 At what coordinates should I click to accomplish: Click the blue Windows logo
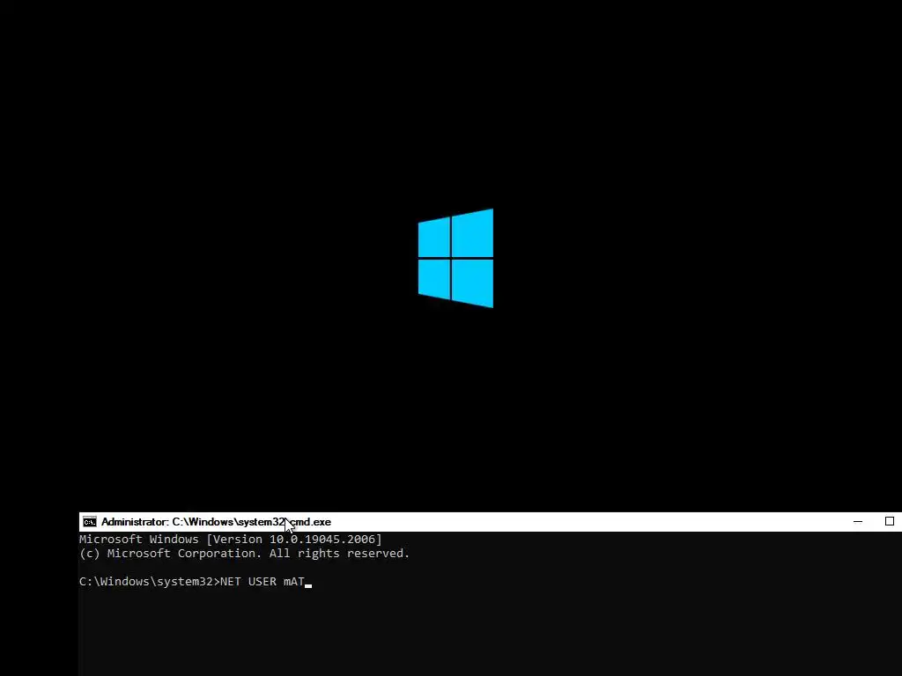[x=455, y=258]
